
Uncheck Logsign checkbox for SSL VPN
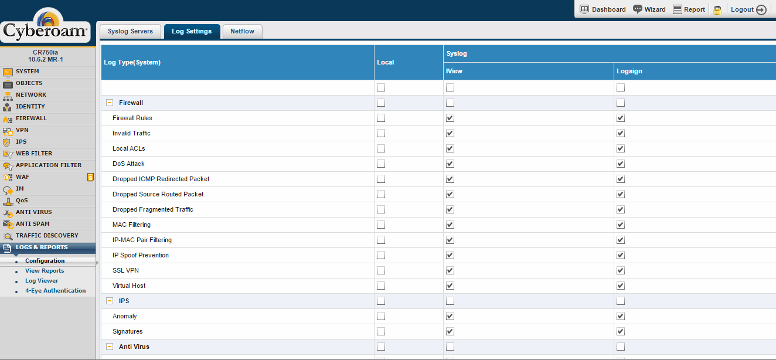pos(621,270)
